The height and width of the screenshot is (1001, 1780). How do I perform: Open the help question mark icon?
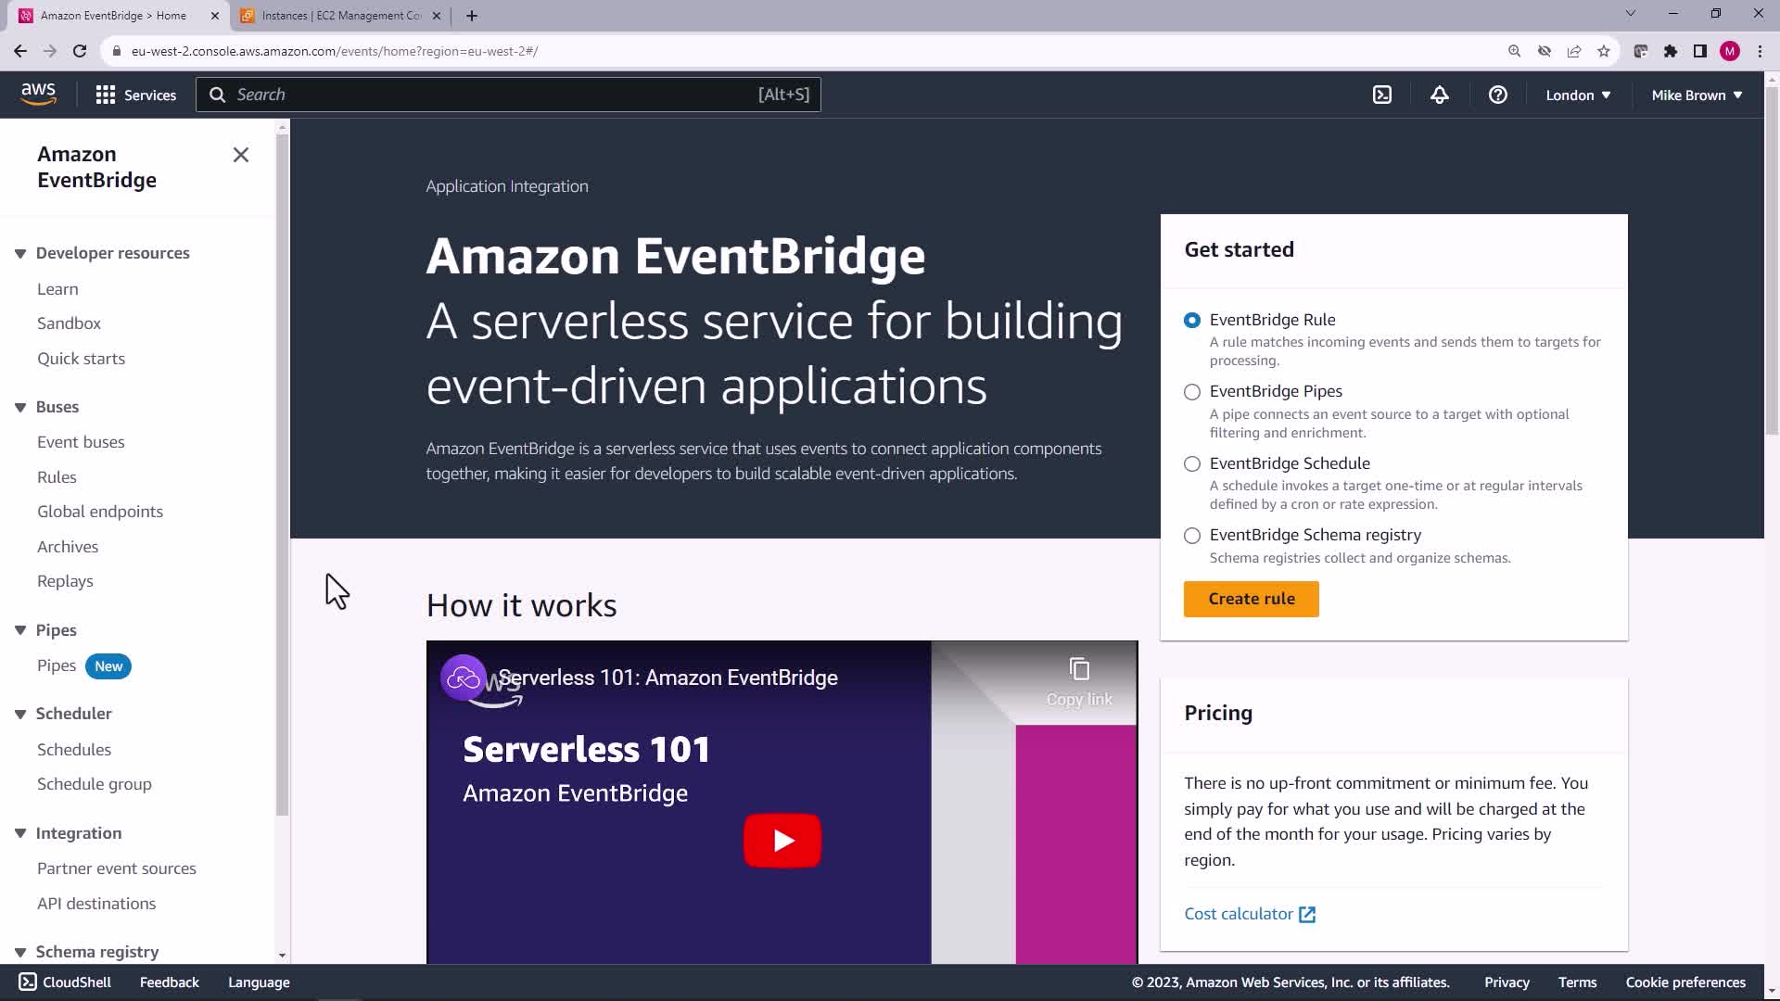tap(1497, 95)
